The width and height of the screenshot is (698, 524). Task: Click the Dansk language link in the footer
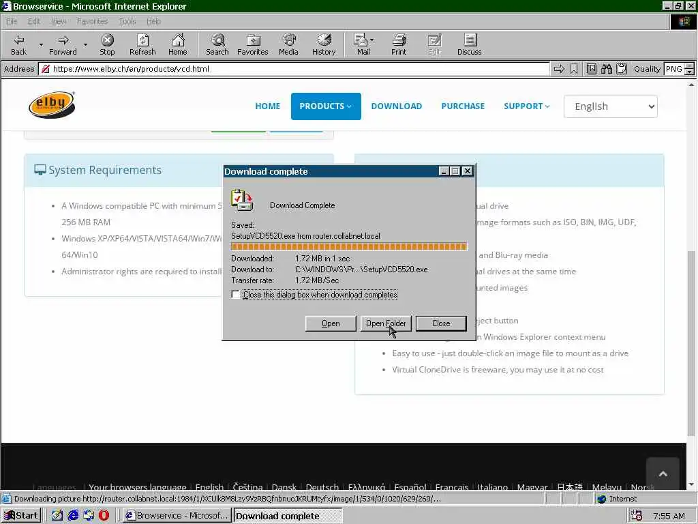[x=284, y=487]
